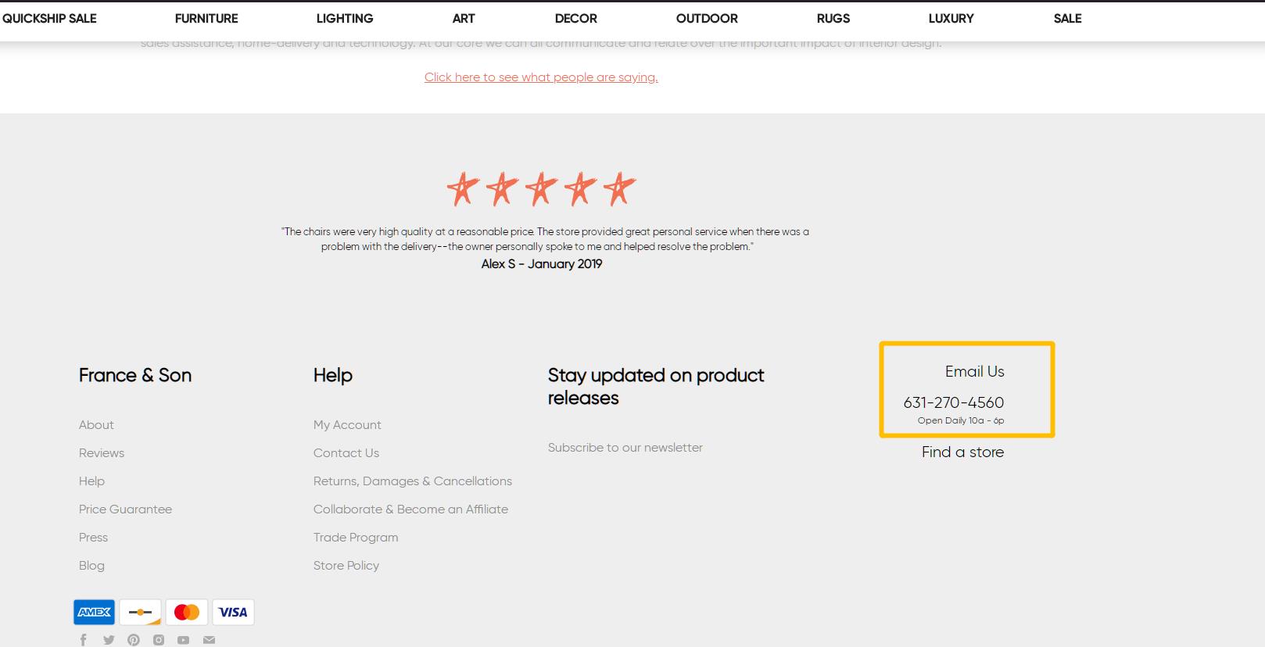This screenshot has height=647, width=1265.
Task: Click the envelope email icon
Action: click(x=209, y=640)
